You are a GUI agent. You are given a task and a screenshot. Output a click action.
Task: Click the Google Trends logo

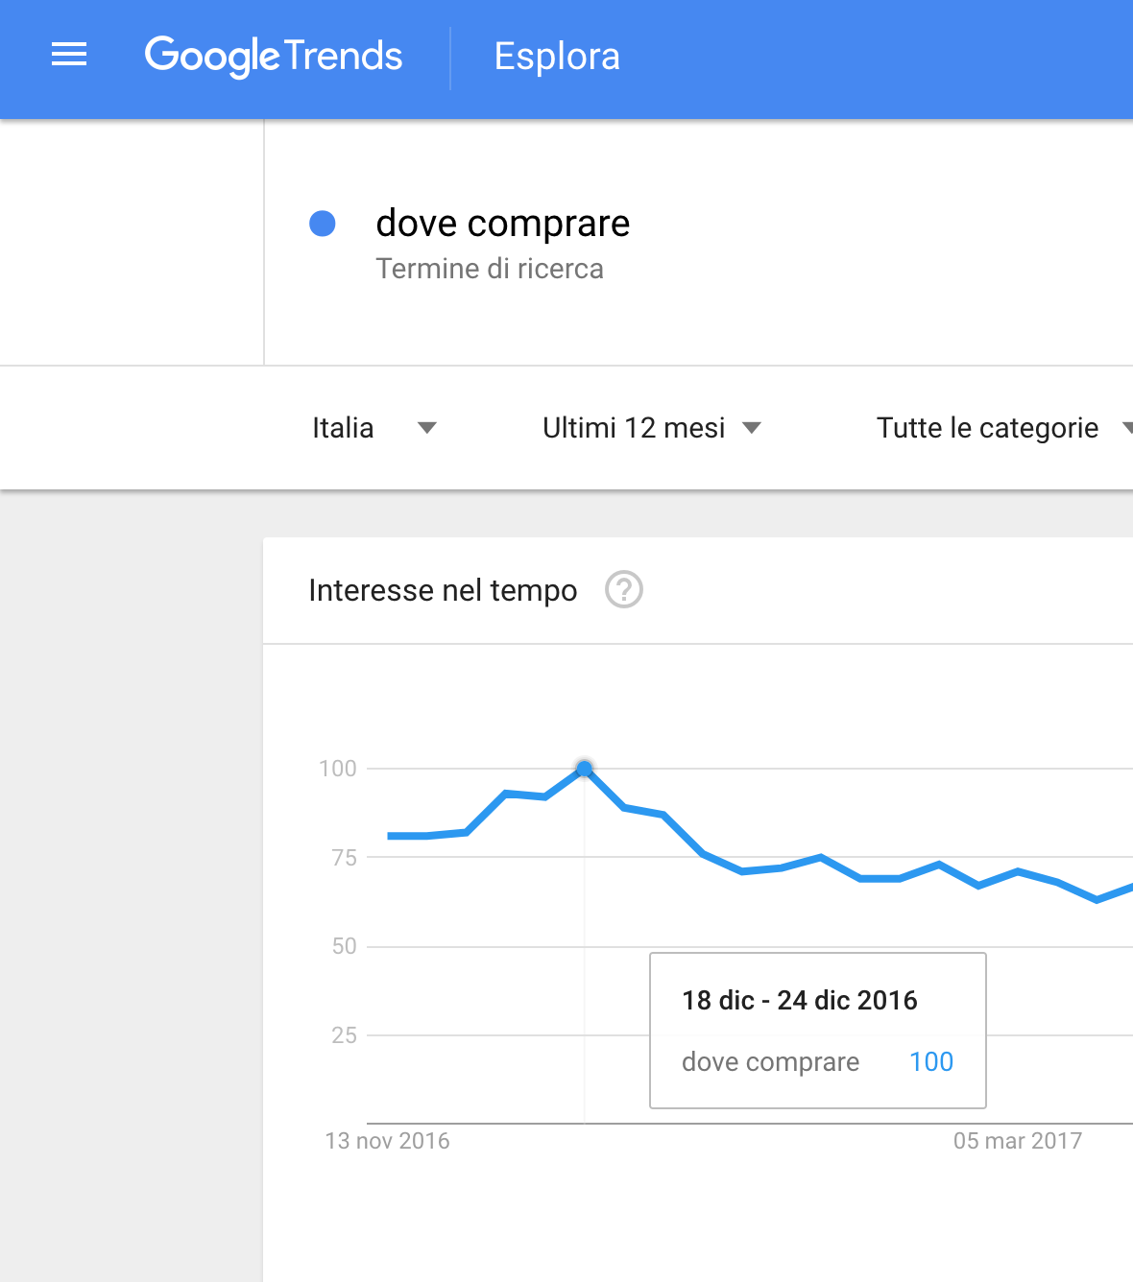pyautogui.click(x=274, y=56)
